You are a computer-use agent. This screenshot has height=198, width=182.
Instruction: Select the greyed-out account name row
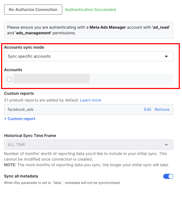[51, 79]
